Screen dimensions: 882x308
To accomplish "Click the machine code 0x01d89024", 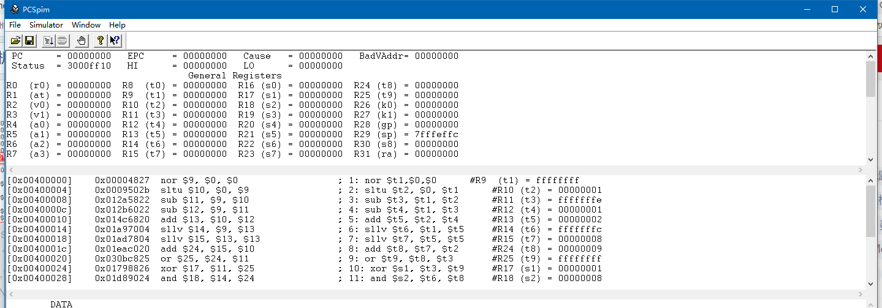I will [x=123, y=279].
